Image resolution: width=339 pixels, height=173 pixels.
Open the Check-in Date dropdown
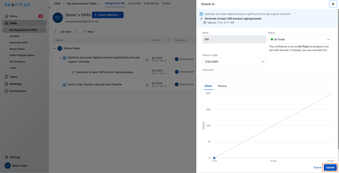coord(234,62)
